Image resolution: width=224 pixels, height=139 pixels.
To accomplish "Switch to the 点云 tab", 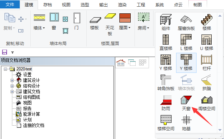I will pos(178,5).
